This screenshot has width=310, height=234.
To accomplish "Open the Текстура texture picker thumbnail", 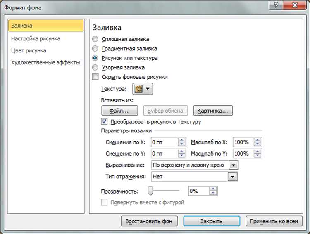I will [143, 89].
